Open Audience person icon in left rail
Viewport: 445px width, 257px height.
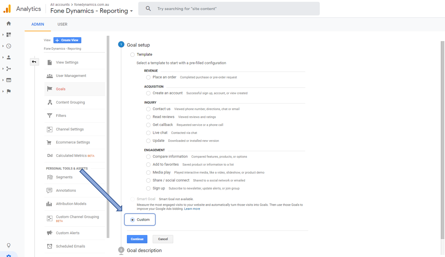9,57
